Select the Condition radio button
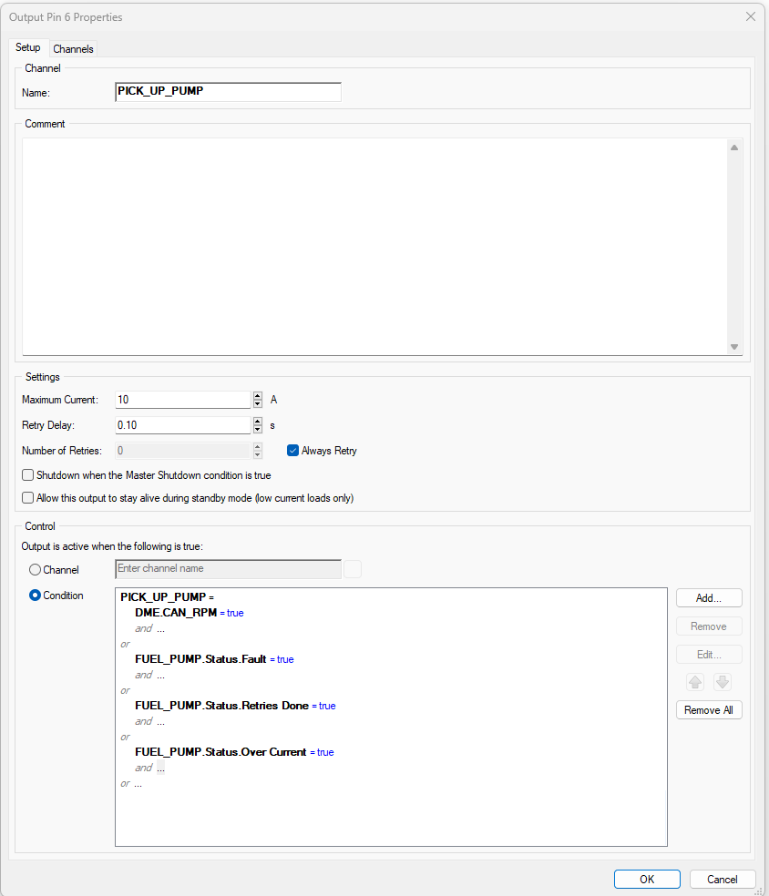Viewport: 769px width, 896px height. point(36,596)
